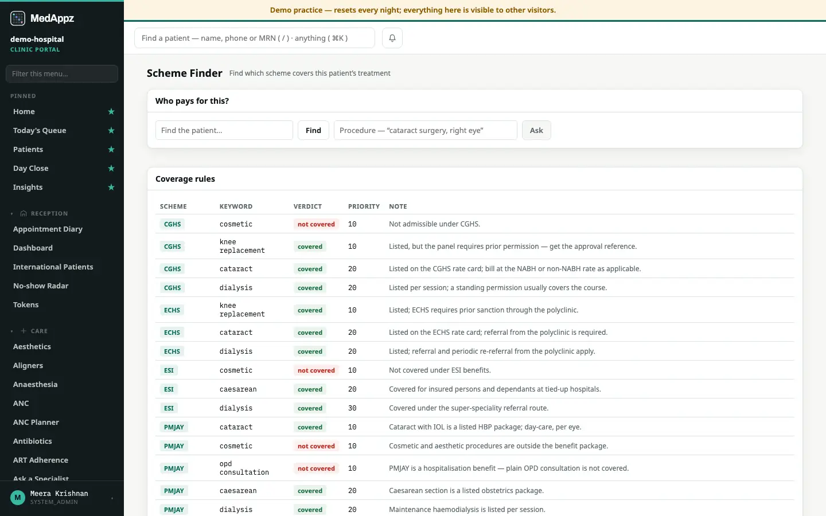Screen dimensions: 826x516
Task: Unpin Home using its star
Action: tap(111, 112)
